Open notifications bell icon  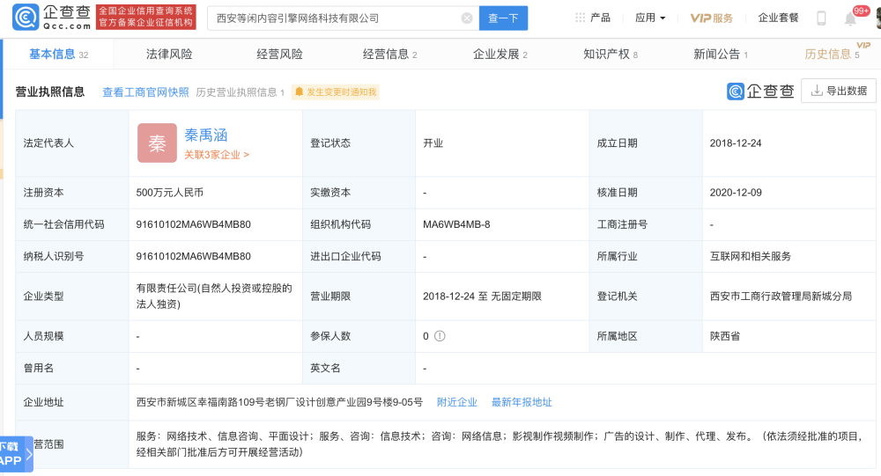click(850, 19)
